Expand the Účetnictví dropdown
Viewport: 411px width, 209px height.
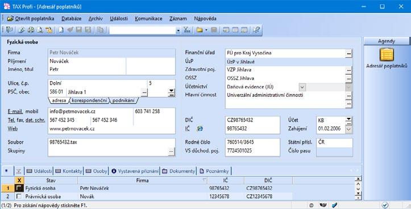click(x=302, y=87)
